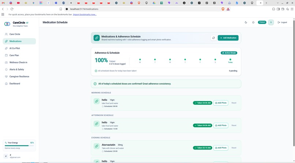Open Wellness Check-in from the sidebar

coord(19,62)
